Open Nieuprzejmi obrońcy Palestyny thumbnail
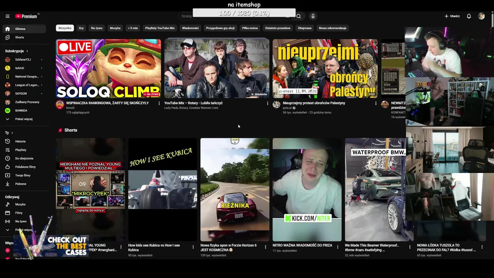The width and height of the screenshot is (494, 278). 325,68
